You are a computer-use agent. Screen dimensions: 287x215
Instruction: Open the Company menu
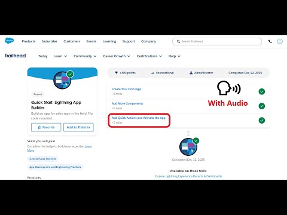148,41
